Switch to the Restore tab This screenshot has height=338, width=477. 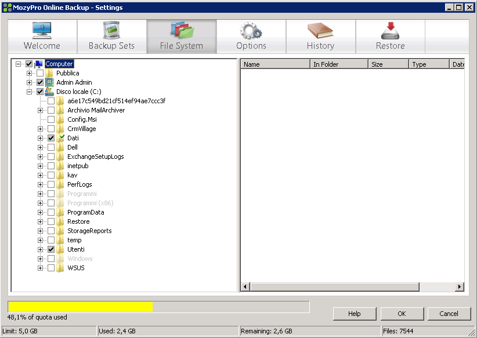391,37
